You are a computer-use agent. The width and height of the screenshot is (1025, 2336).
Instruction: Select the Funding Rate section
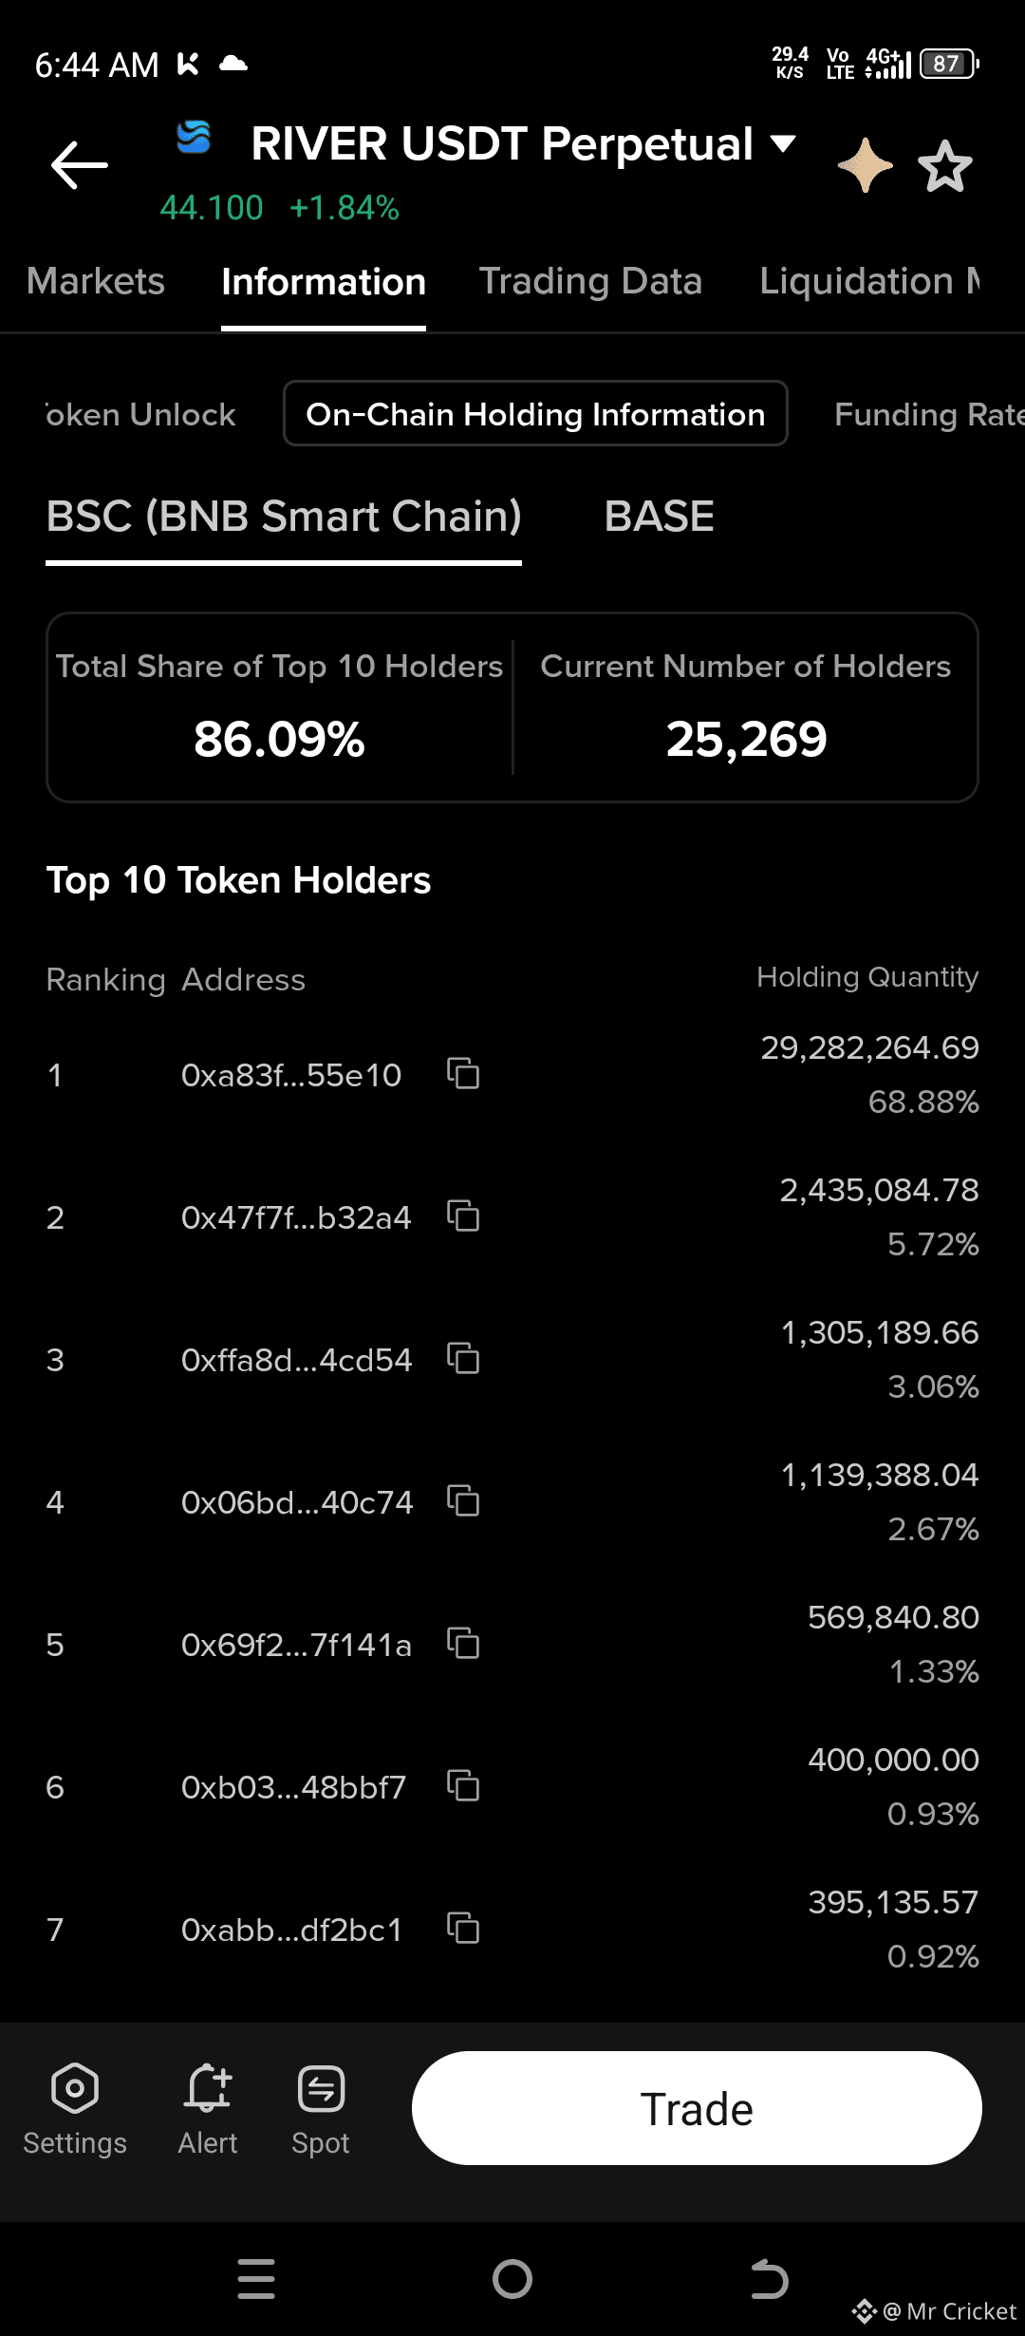[x=927, y=414]
